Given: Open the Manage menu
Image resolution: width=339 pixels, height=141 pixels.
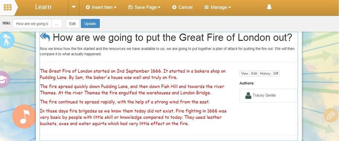Looking at the screenshot, I should point(218,7).
